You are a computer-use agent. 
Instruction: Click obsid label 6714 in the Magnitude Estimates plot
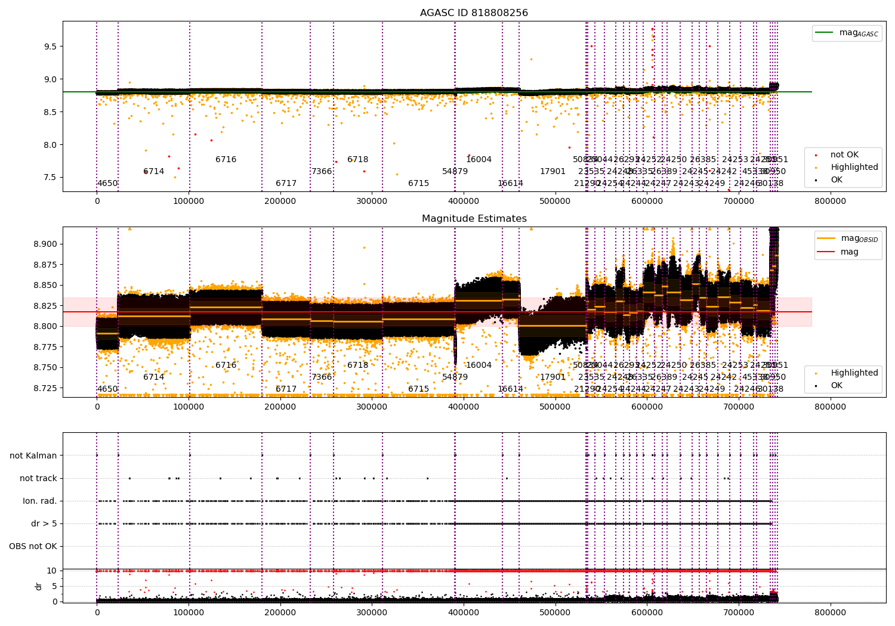tap(154, 377)
